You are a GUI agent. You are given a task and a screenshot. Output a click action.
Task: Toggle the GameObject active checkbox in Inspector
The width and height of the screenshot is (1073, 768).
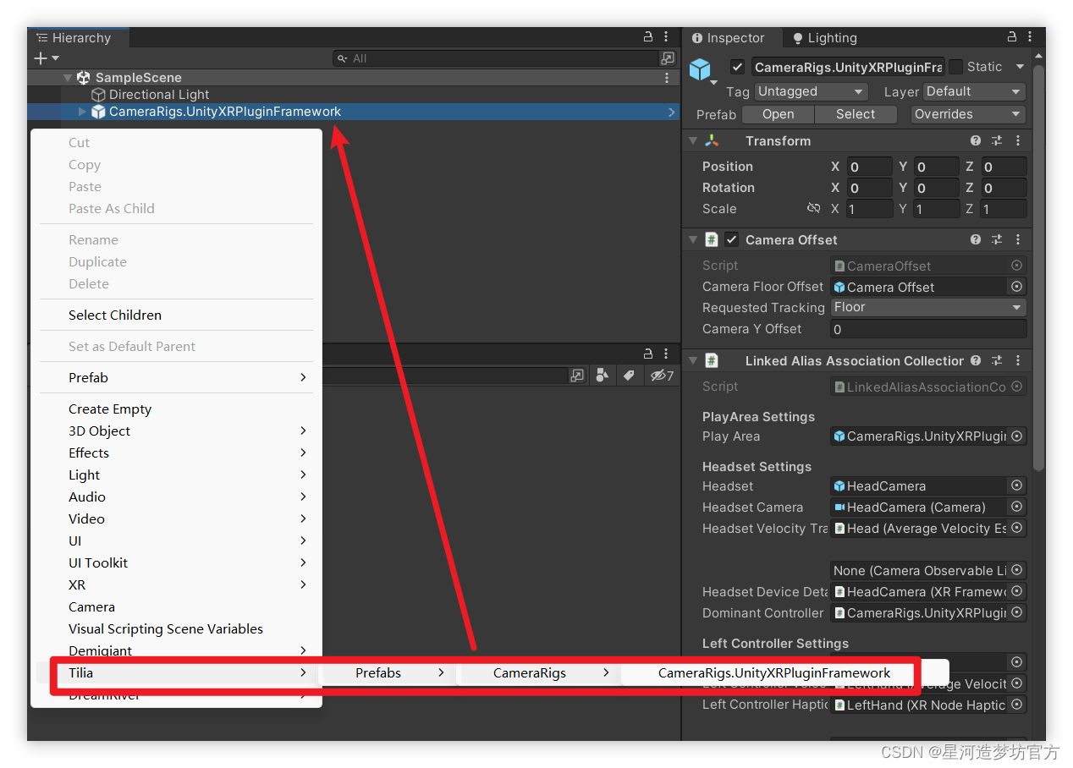point(737,67)
